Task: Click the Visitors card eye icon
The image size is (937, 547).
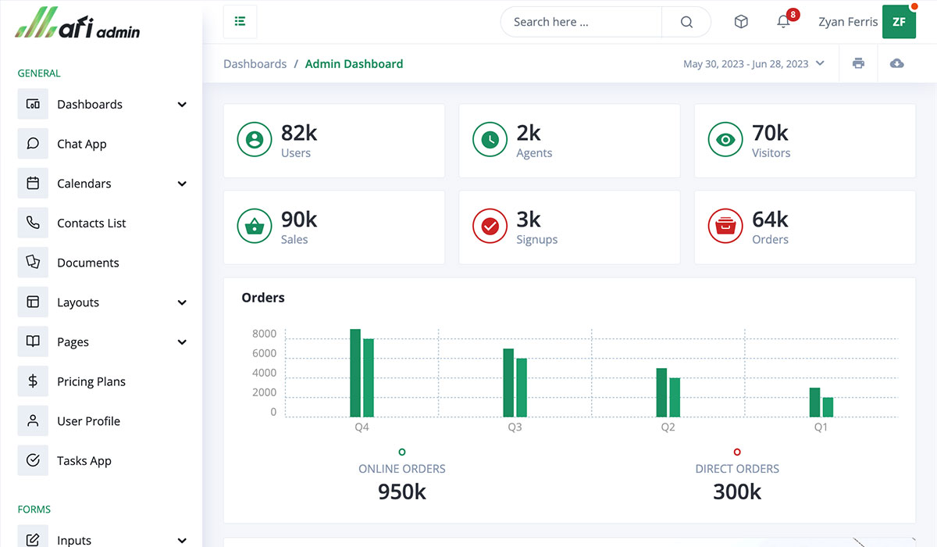Action: point(725,141)
